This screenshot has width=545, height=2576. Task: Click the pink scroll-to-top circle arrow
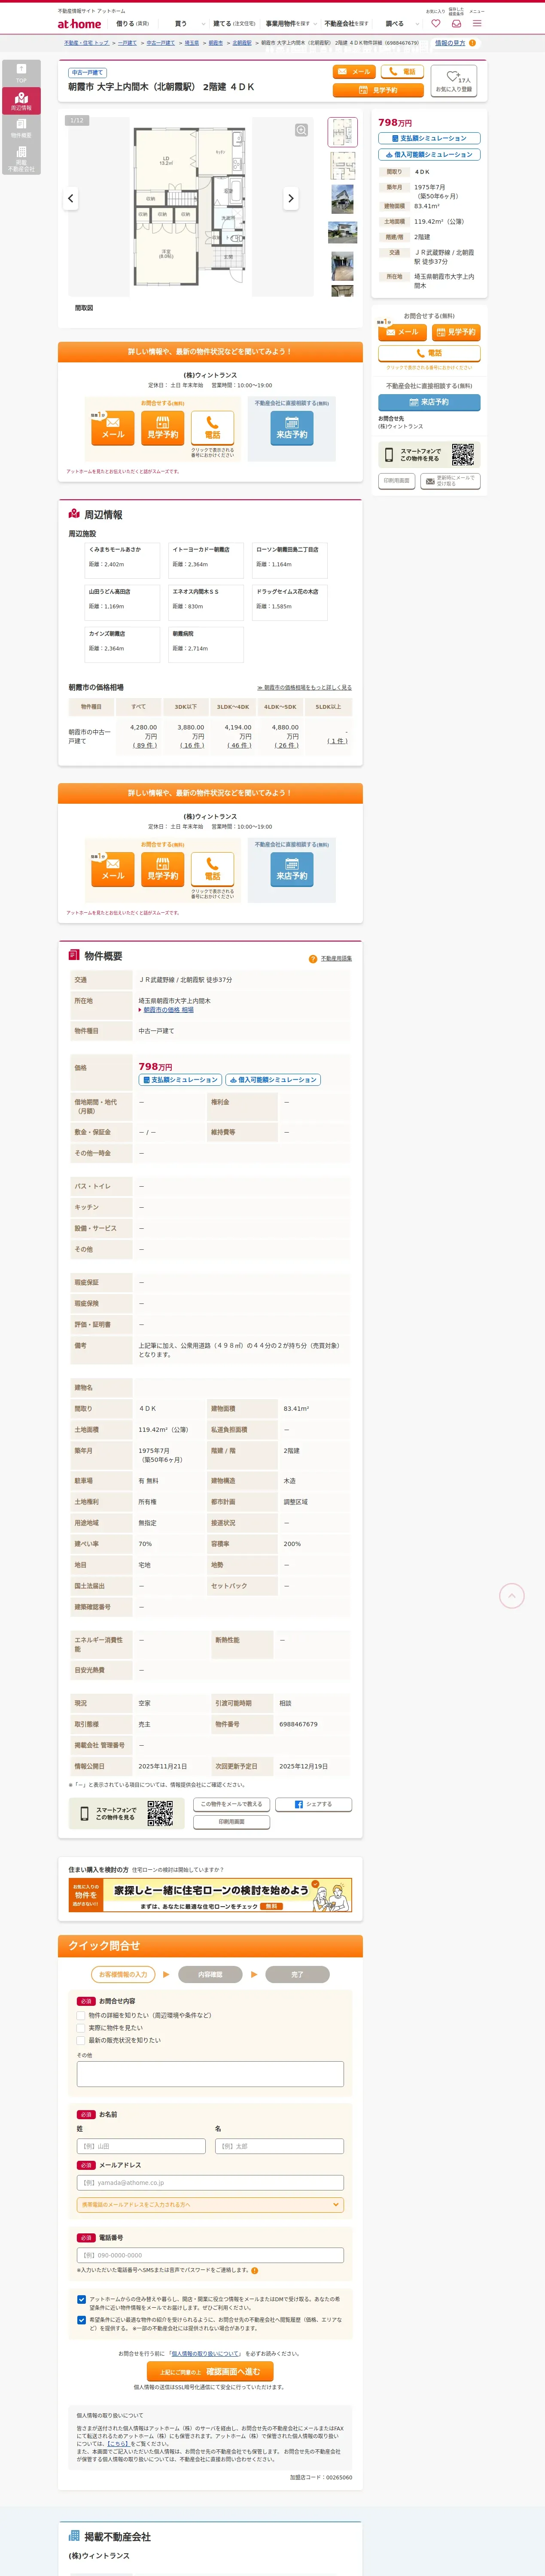click(511, 1595)
